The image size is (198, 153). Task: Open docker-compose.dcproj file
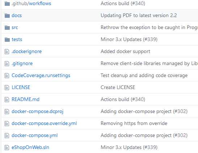click(x=37, y=112)
